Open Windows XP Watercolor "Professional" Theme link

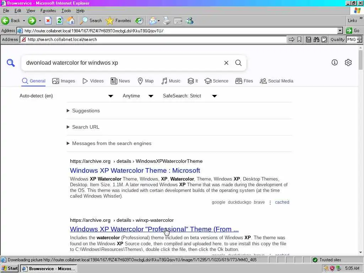point(154,229)
